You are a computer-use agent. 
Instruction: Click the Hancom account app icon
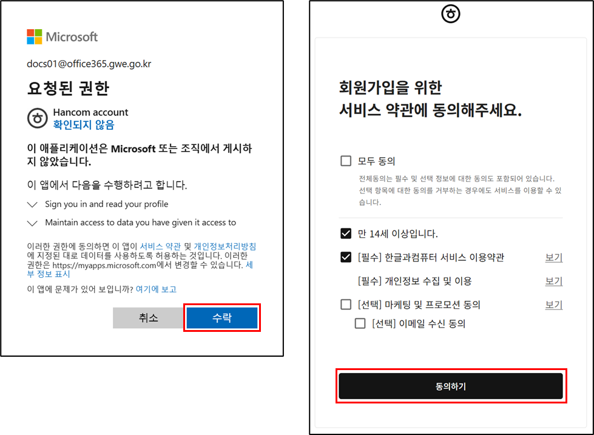[x=37, y=118]
